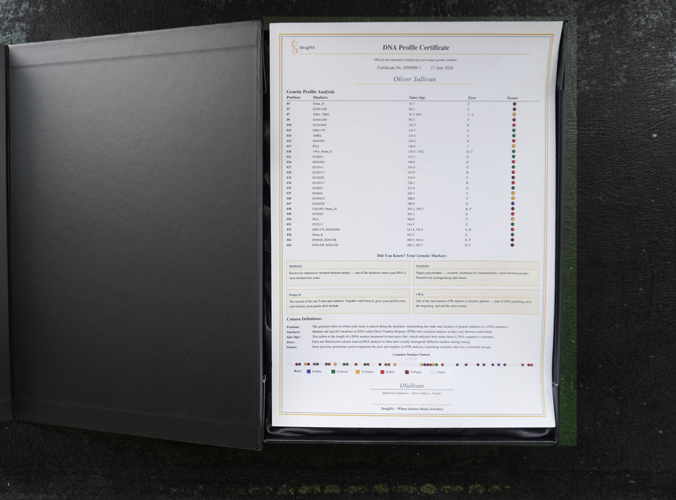
Task: Click the red square in the key
Action: pos(382,372)
